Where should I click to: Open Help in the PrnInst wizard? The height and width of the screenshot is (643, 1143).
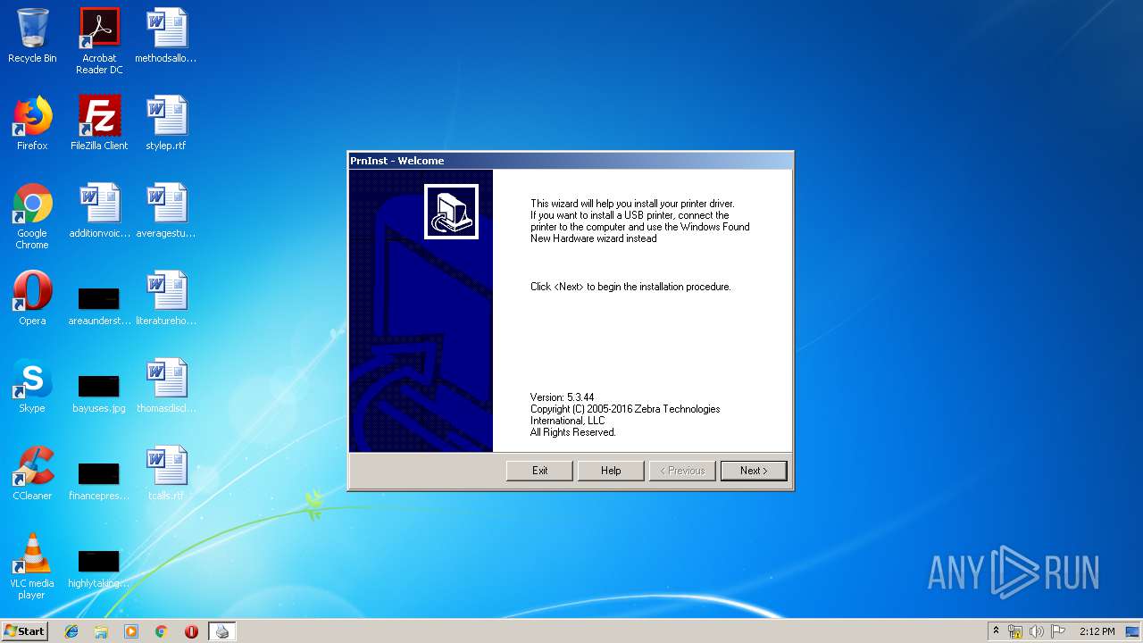(611, 471)
